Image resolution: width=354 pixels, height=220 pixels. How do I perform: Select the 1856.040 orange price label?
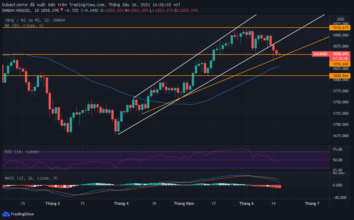click(340, 64)
